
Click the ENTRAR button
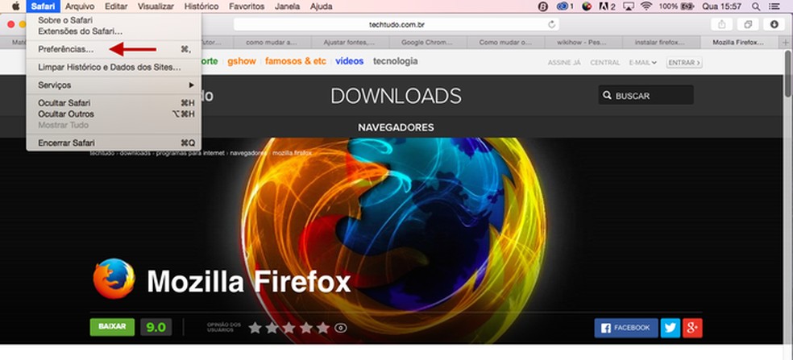tap(684, 63)
